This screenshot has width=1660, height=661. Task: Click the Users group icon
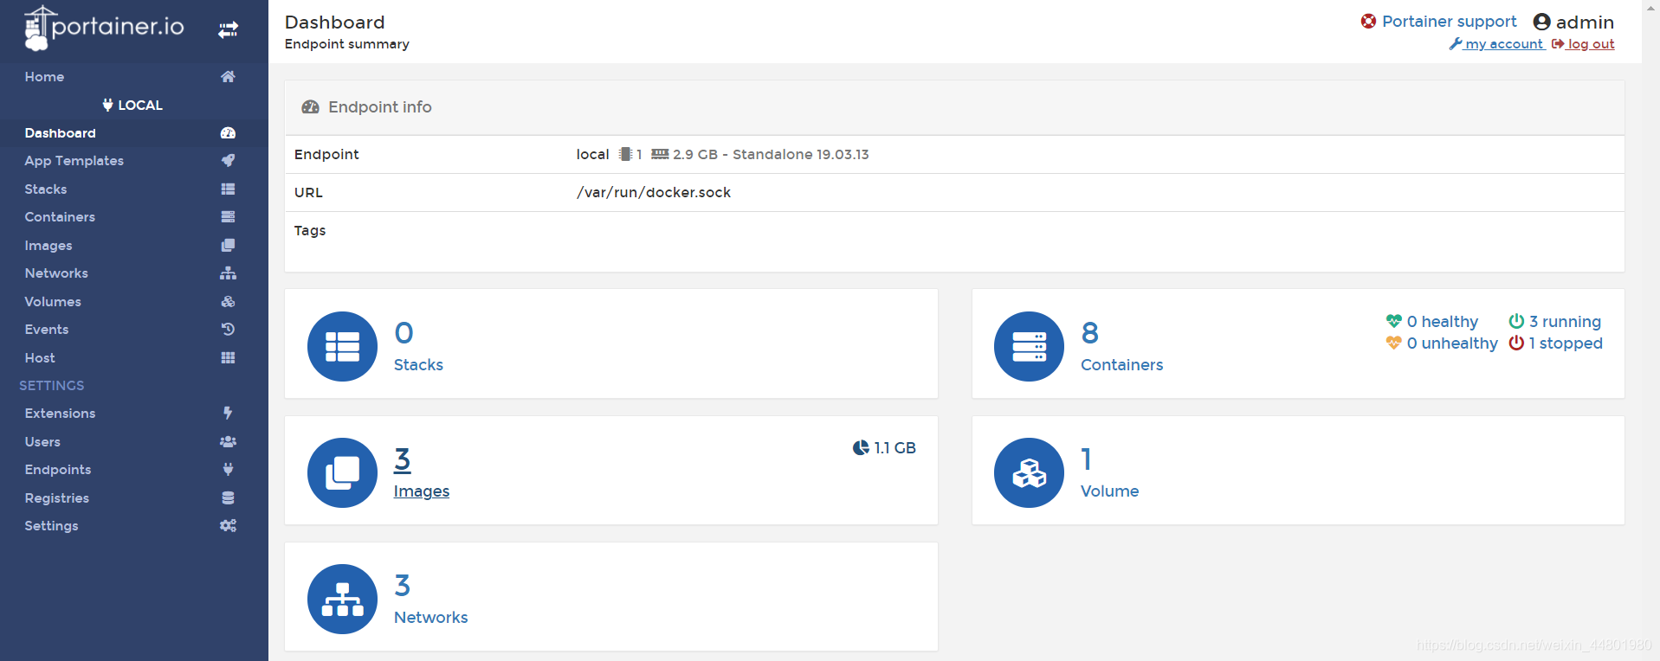click(x=228, y=441)
